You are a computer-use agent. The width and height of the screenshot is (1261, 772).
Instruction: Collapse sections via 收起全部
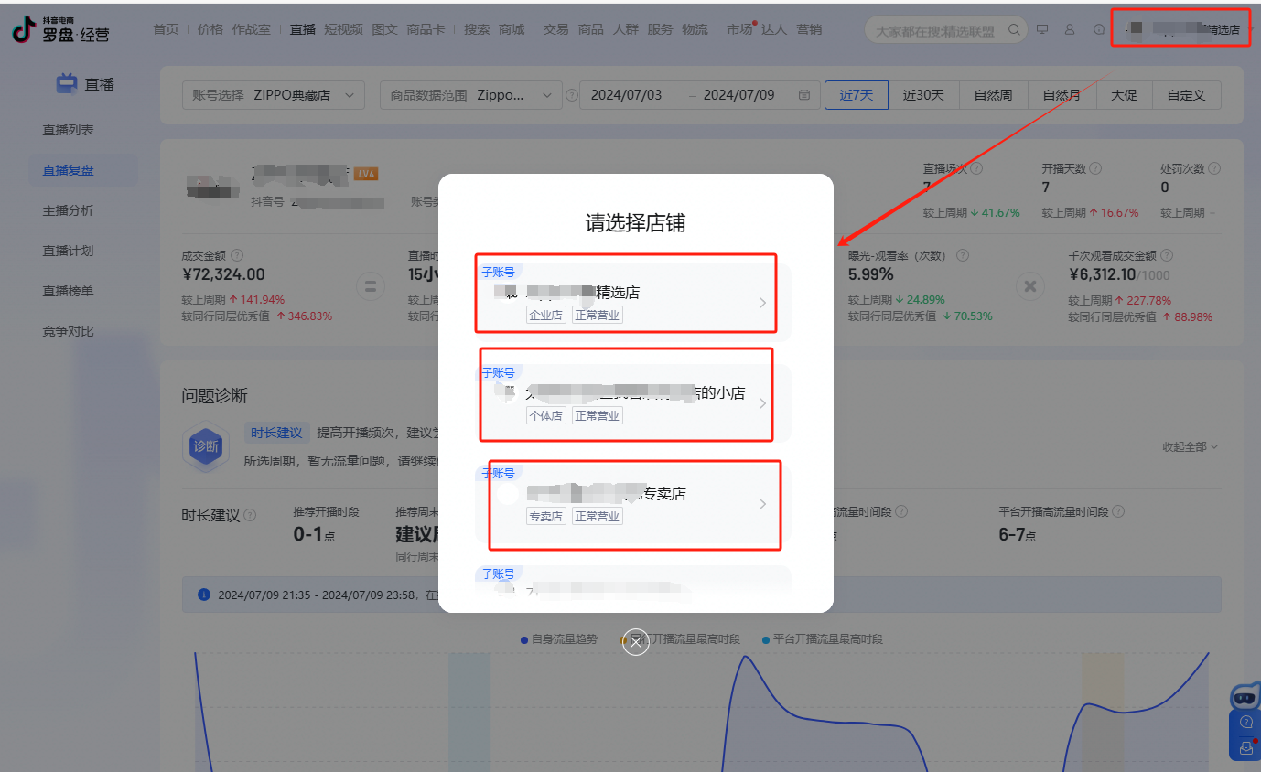coord(1191,446)
